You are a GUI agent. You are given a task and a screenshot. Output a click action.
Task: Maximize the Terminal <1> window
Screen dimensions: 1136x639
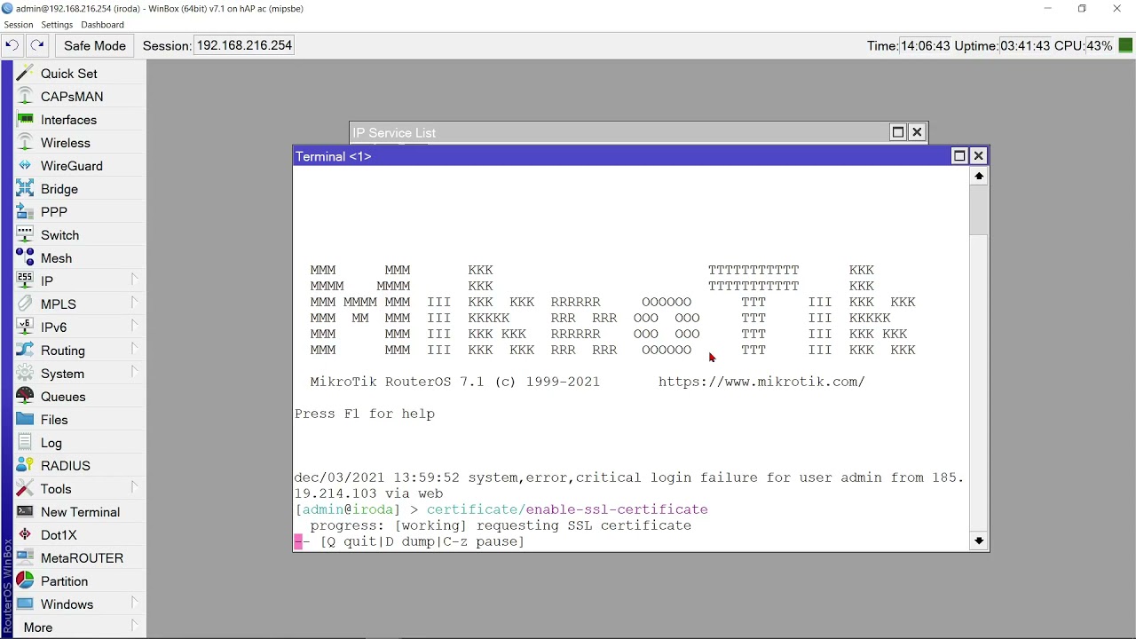[959, 156]
